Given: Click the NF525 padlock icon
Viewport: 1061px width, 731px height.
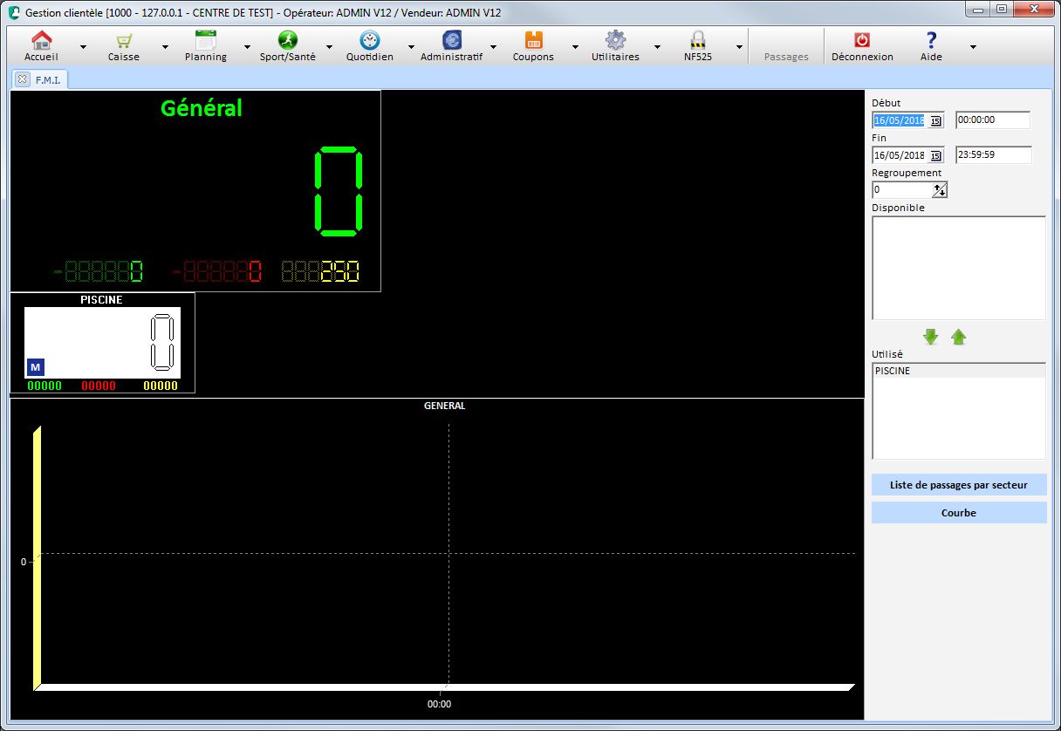Looking at the screenshot, I should tap(697, 41).
